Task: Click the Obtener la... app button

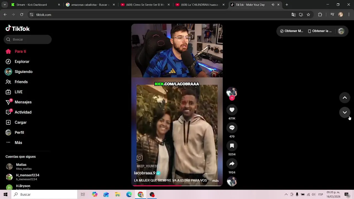Action: [320, 31]
